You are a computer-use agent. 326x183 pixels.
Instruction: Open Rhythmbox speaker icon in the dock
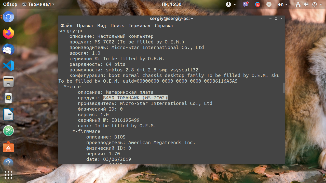(x=8, y=98)
